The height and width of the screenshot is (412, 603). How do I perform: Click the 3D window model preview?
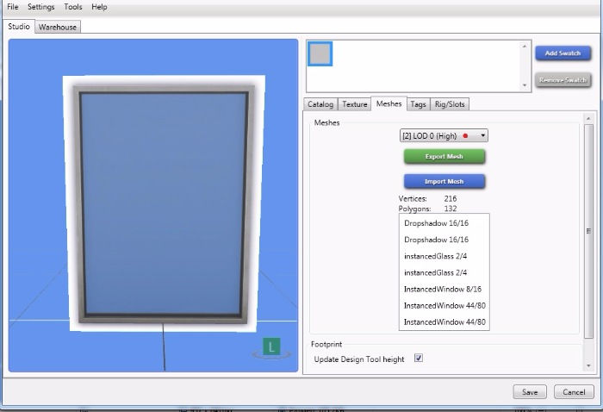[164, 203]
